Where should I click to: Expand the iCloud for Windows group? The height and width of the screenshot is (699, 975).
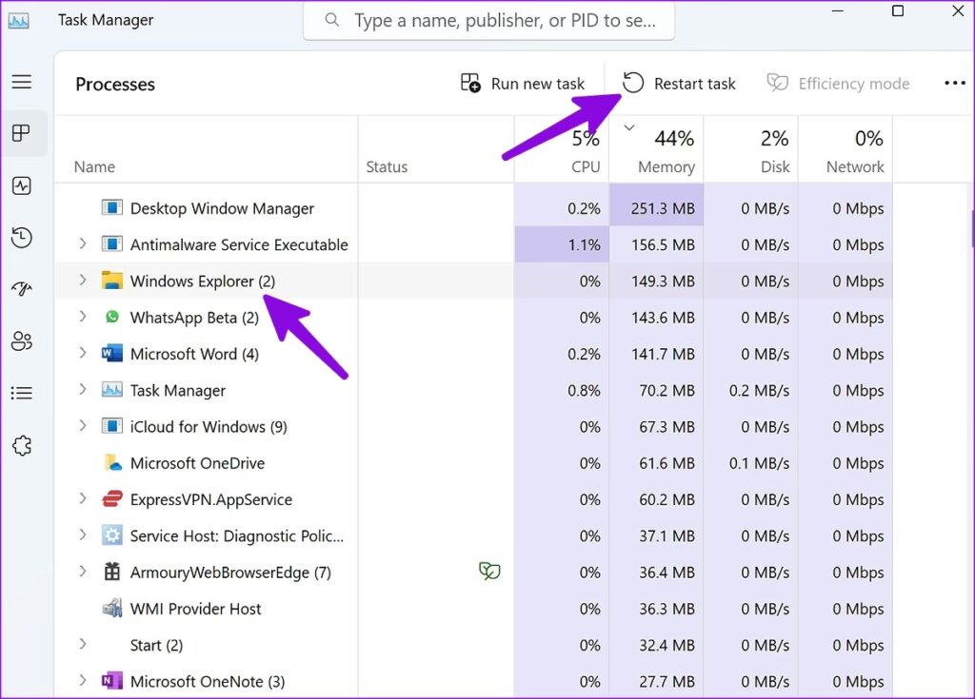click(x=82, y=426)
